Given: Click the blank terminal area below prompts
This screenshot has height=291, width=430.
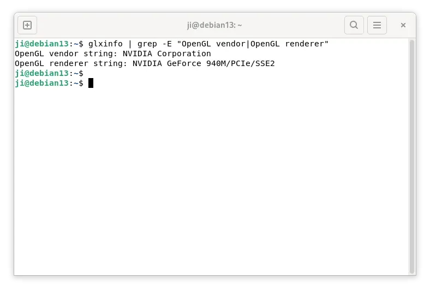Looking at the screenshot, I should [x=211, y=181].
